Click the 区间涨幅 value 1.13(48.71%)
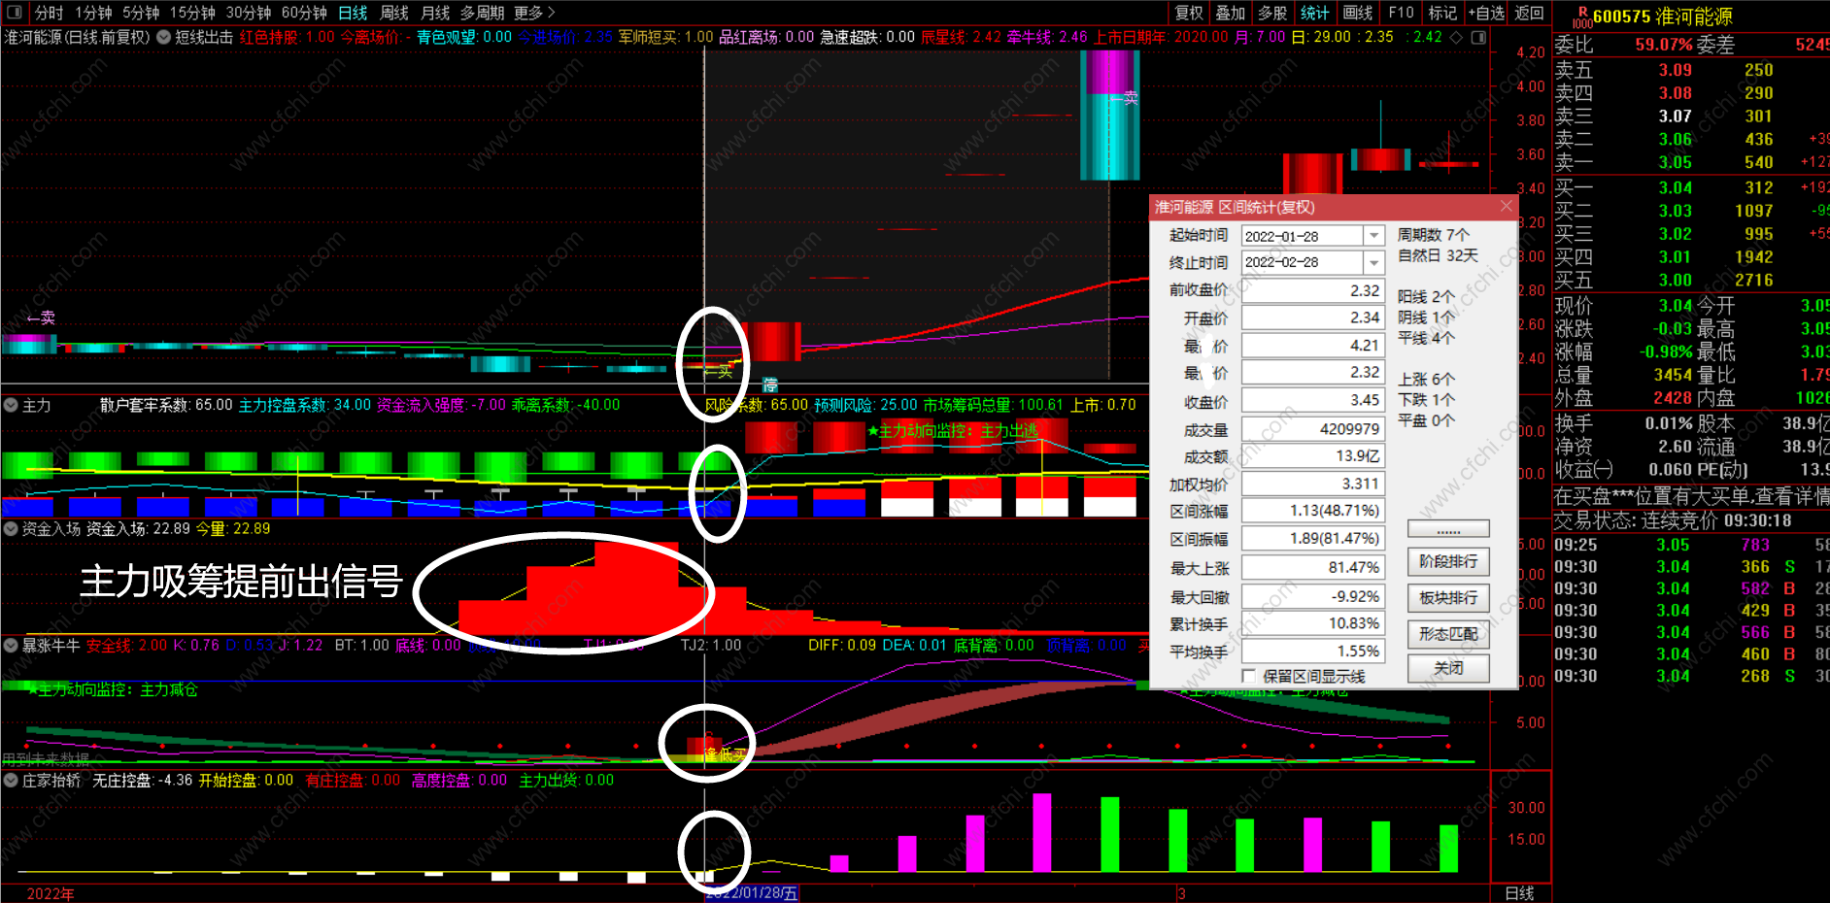Screen dimensions: 1830x903 1313,511
